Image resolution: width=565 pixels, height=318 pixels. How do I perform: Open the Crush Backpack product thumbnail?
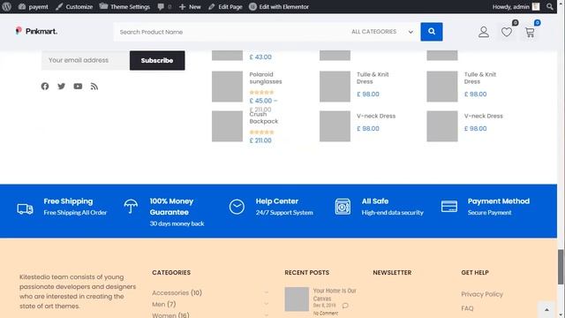(227, 126)
